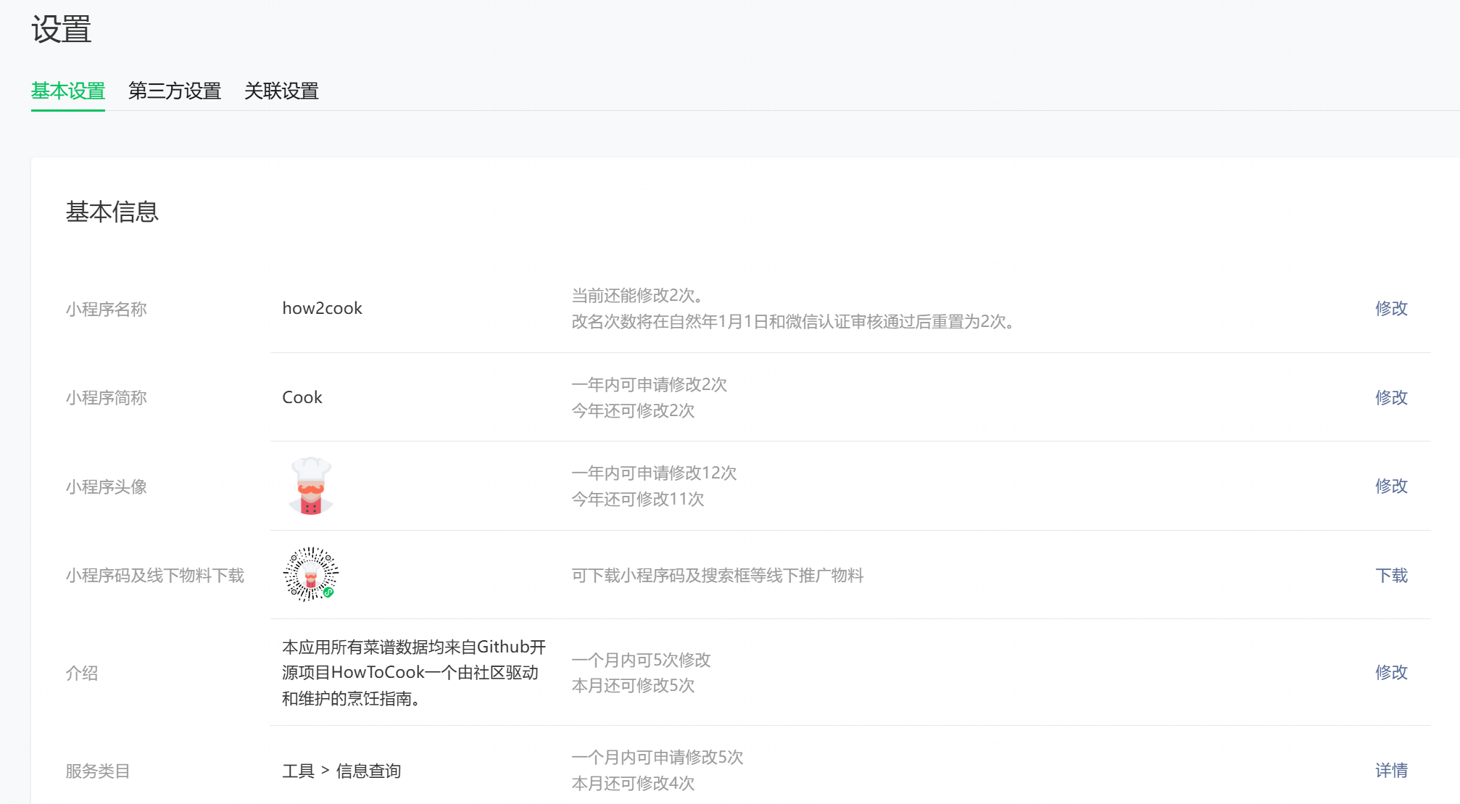
Task: Click 修改 for 介绍 row
Action: [x=1390, y=672]
